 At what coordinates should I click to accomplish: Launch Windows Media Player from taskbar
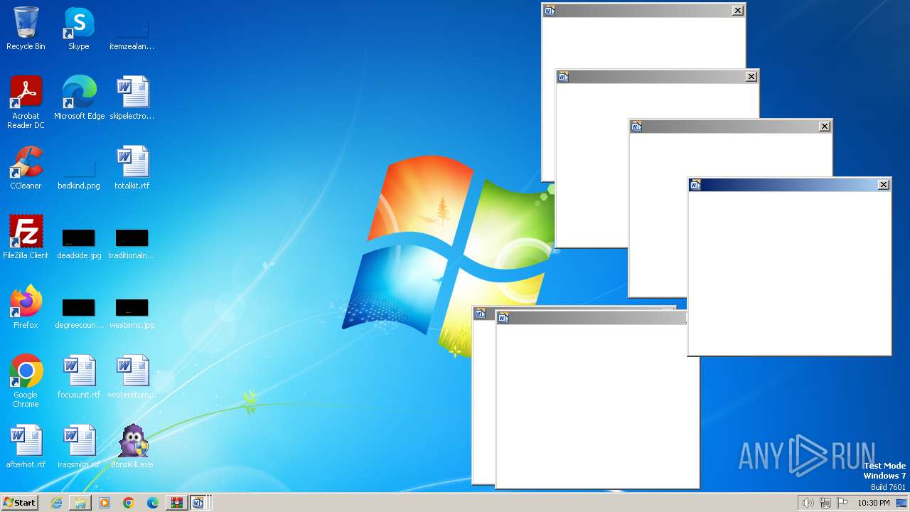(x=105, y=503)
